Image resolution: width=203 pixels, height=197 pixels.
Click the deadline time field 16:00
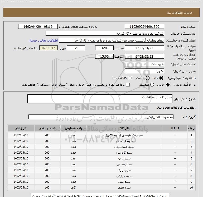(x=104, y=48)
